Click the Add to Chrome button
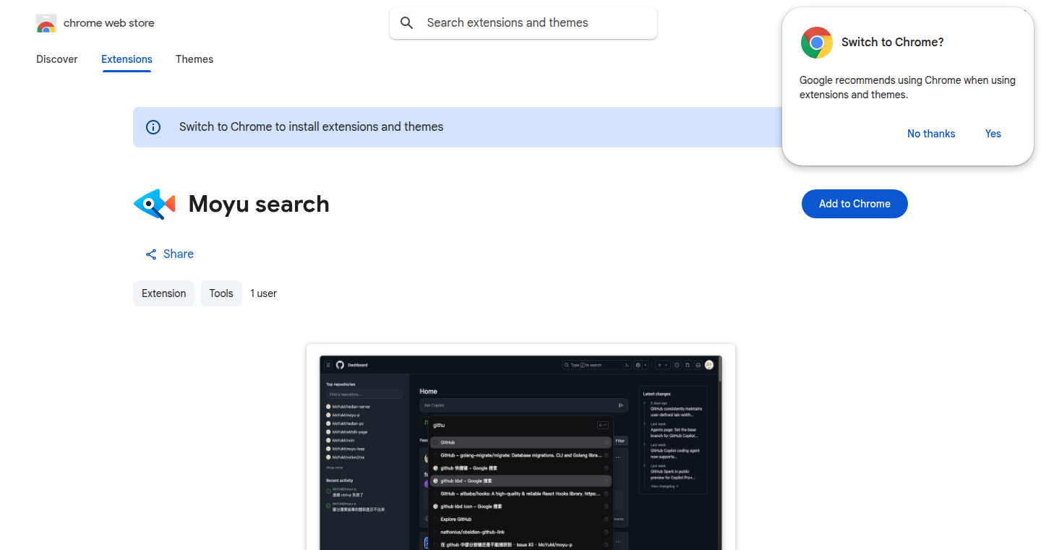This screenshot has height=550, width=1041. 854,204
